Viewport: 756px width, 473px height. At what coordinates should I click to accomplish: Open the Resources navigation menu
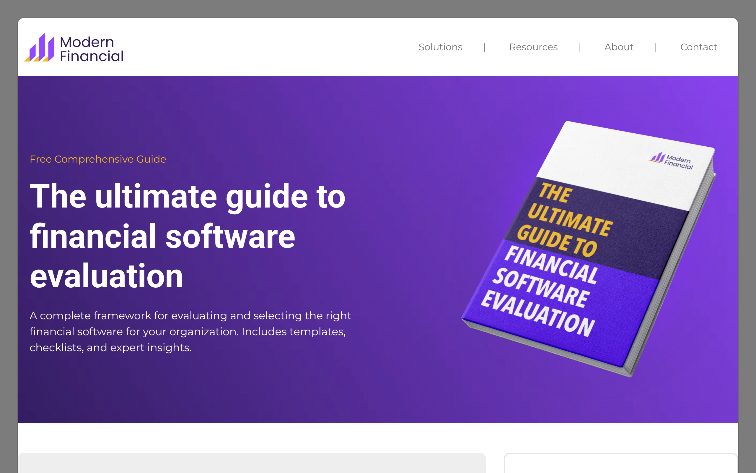(533, 47)
